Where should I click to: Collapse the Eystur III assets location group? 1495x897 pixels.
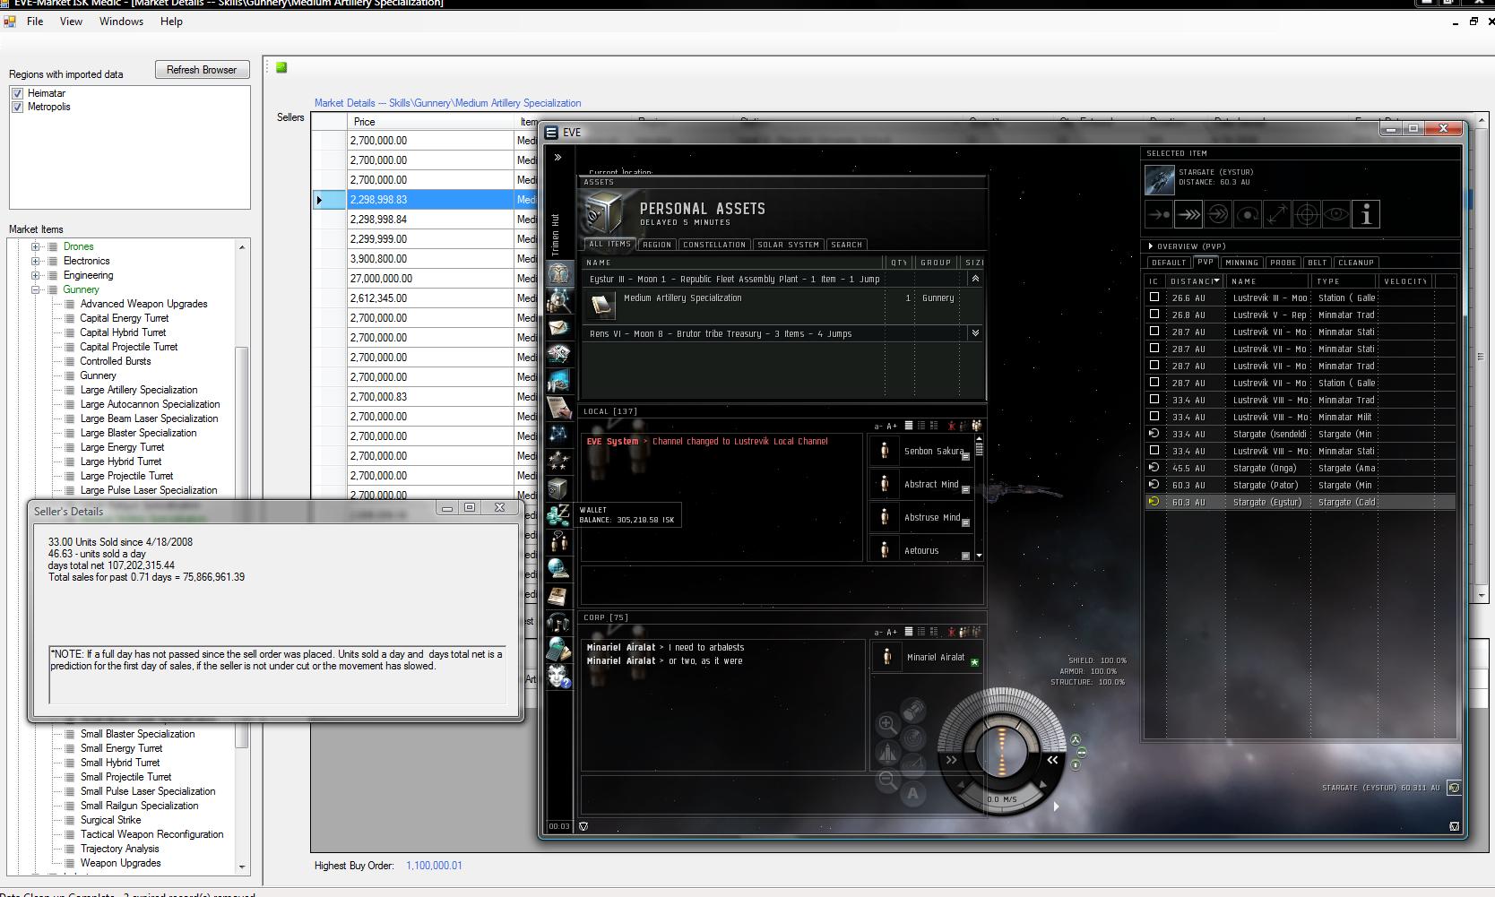point(975,279)
